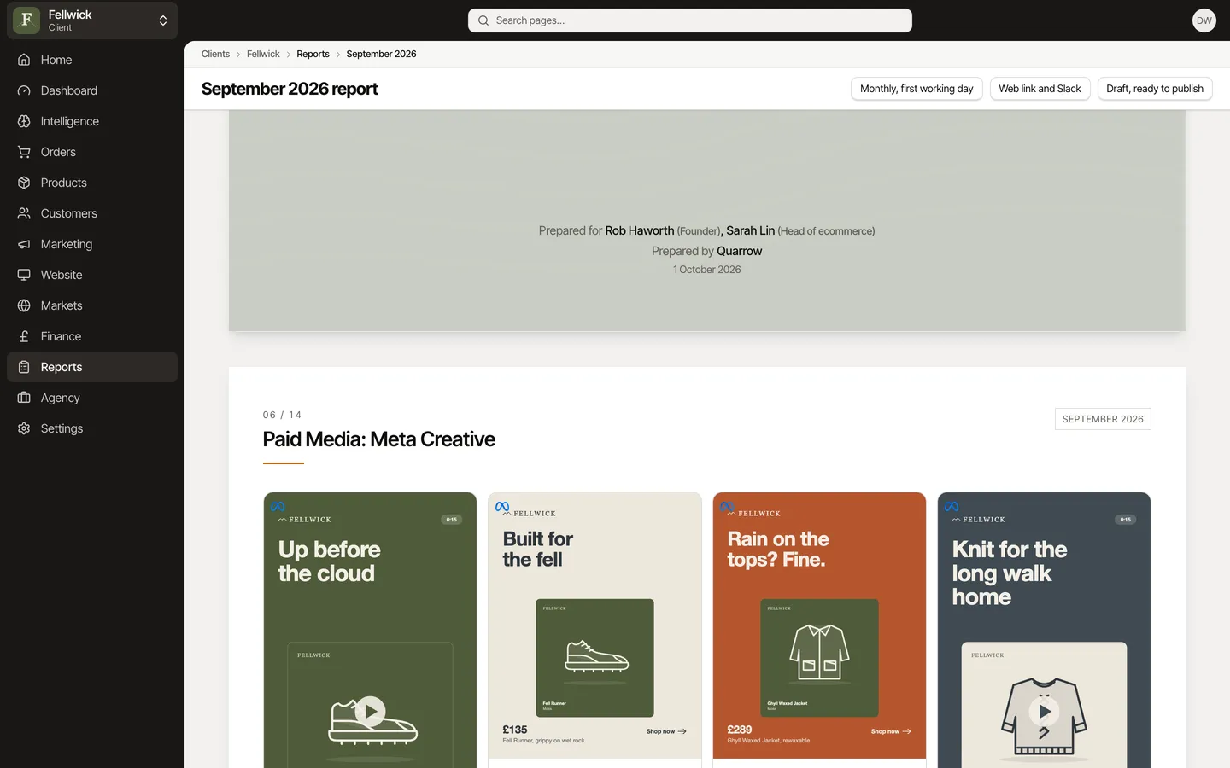Open Products box icon
The width and height of the screenshot is (1230, 768).
(24, 183)
